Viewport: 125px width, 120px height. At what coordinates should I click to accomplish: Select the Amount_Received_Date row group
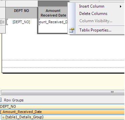click(62, 112)
